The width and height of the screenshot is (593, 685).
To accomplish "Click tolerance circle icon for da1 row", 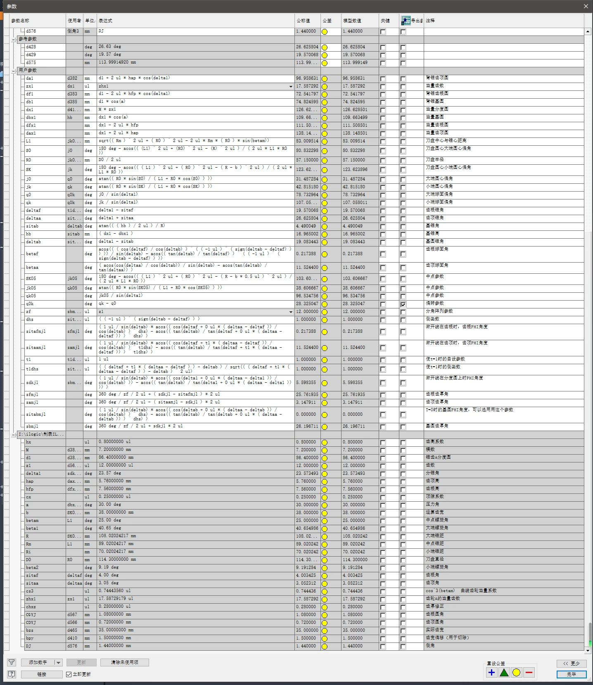I will 325,79.
